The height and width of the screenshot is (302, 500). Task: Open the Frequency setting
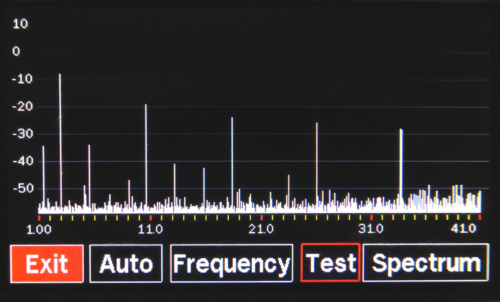coord(231,263)
